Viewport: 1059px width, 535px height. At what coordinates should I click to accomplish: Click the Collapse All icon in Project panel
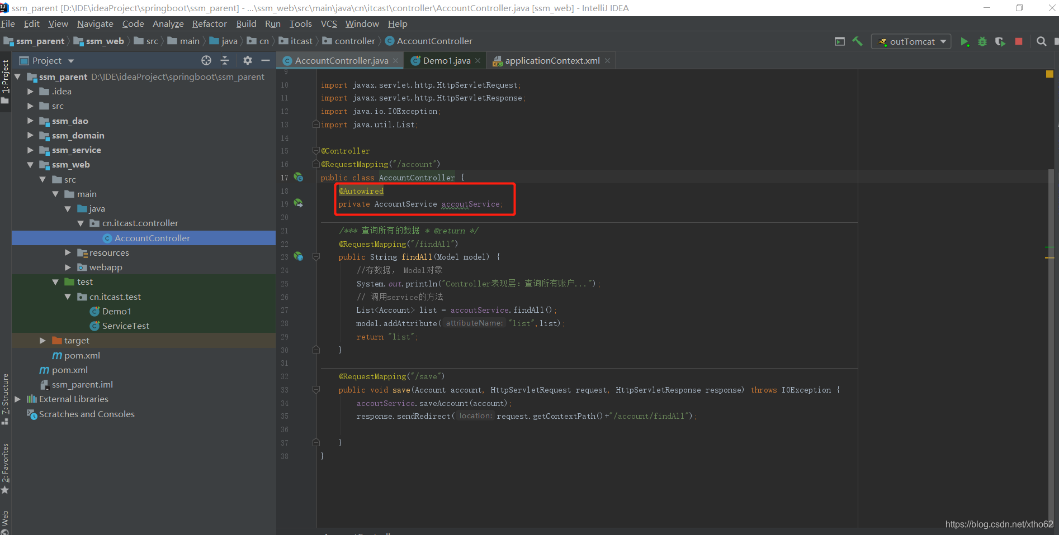tap(225, 60)
